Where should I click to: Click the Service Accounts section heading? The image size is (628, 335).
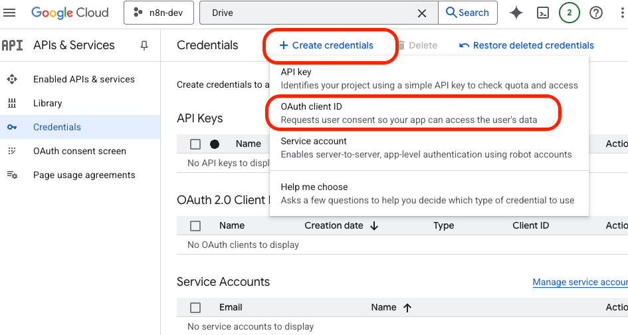pos(223,282)
